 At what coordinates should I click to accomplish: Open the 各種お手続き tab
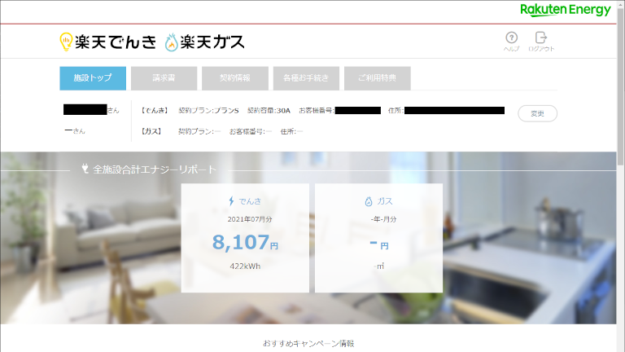[x=306, y=78]
